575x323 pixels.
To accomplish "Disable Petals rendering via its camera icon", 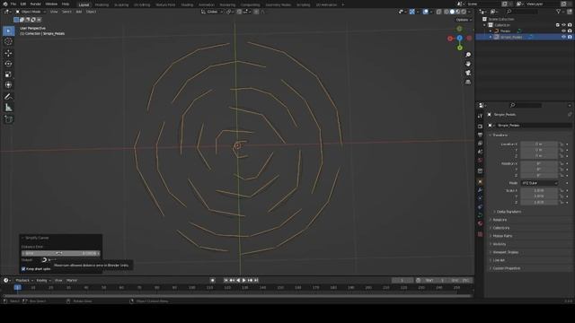I will [x=570, y=31].
